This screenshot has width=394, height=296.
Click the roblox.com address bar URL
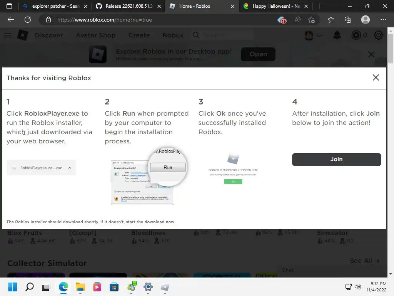pos(105,20)
